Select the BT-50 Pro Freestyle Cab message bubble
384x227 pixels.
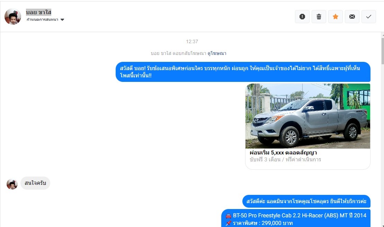tap(296, 218)
